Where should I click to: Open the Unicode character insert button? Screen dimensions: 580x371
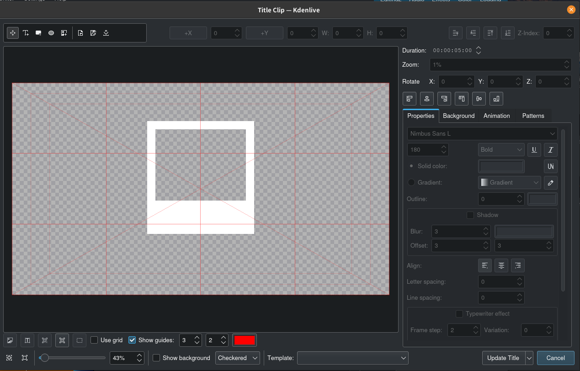pos(551,166)
